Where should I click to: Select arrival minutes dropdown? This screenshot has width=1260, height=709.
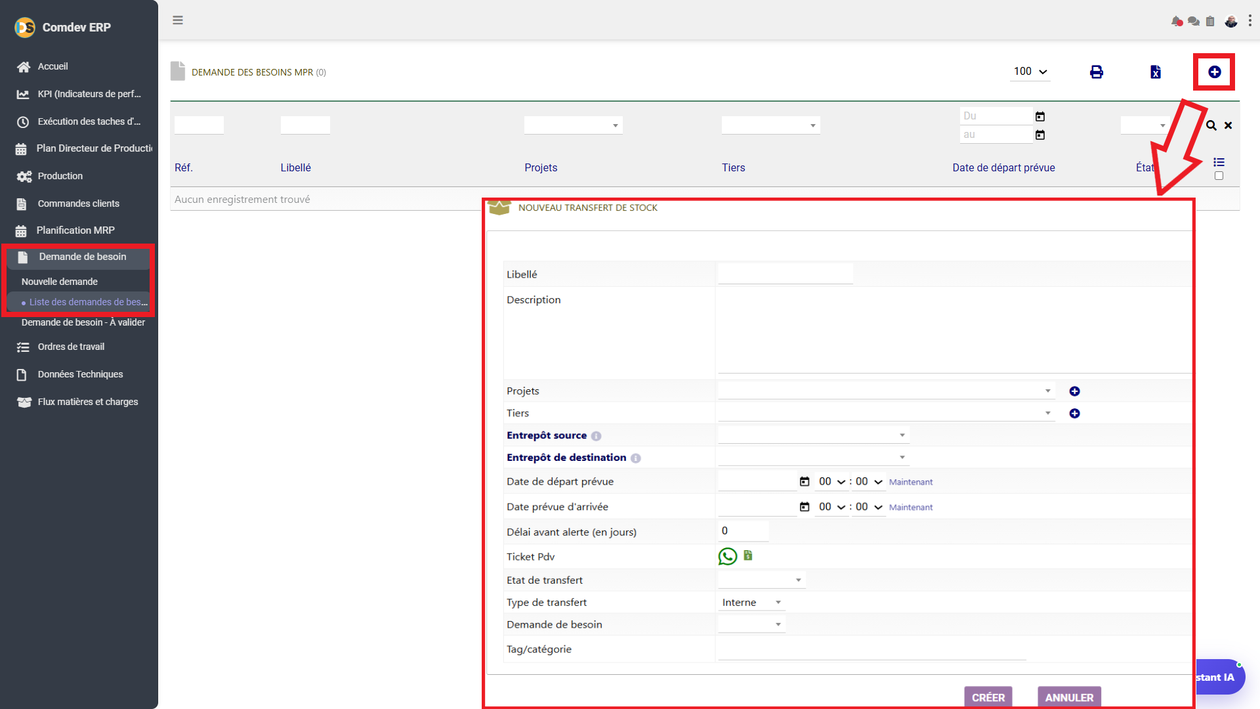(x=869, y=507)
